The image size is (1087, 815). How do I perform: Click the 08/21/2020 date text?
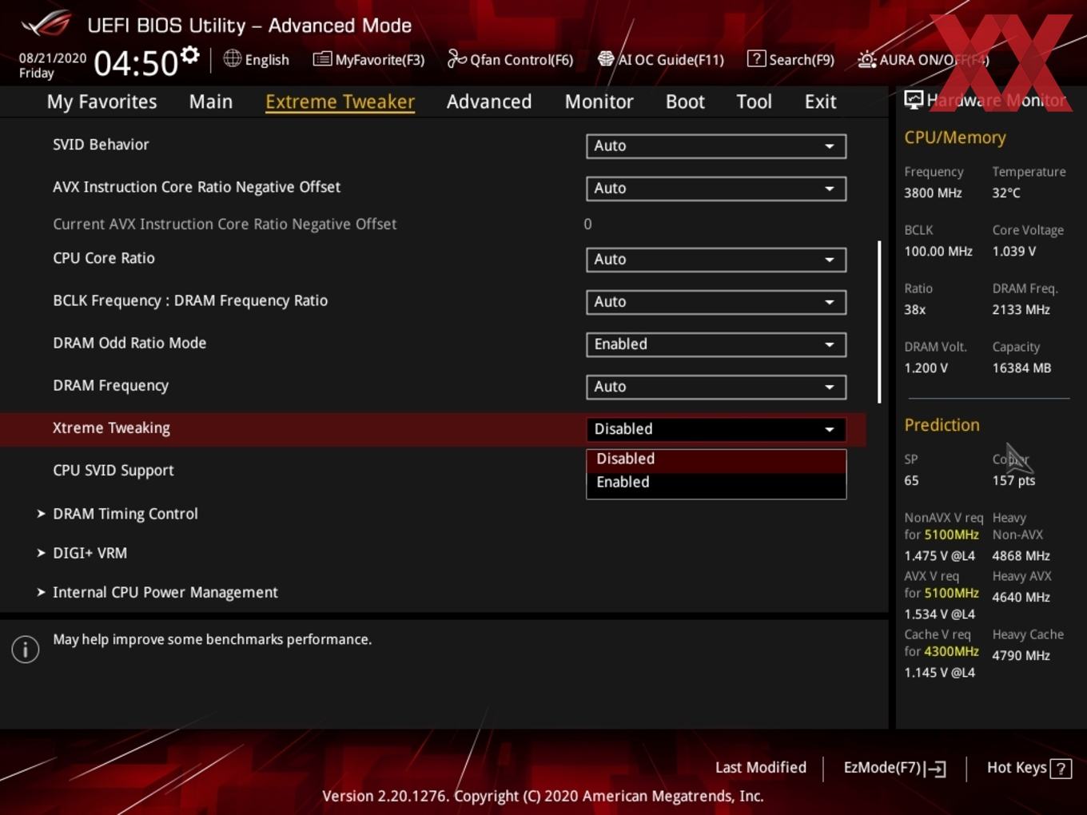click(x=53, y=58)
